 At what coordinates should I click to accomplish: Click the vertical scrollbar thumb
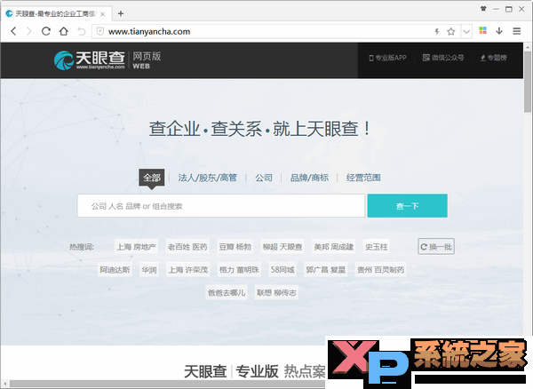click(527, 82)
